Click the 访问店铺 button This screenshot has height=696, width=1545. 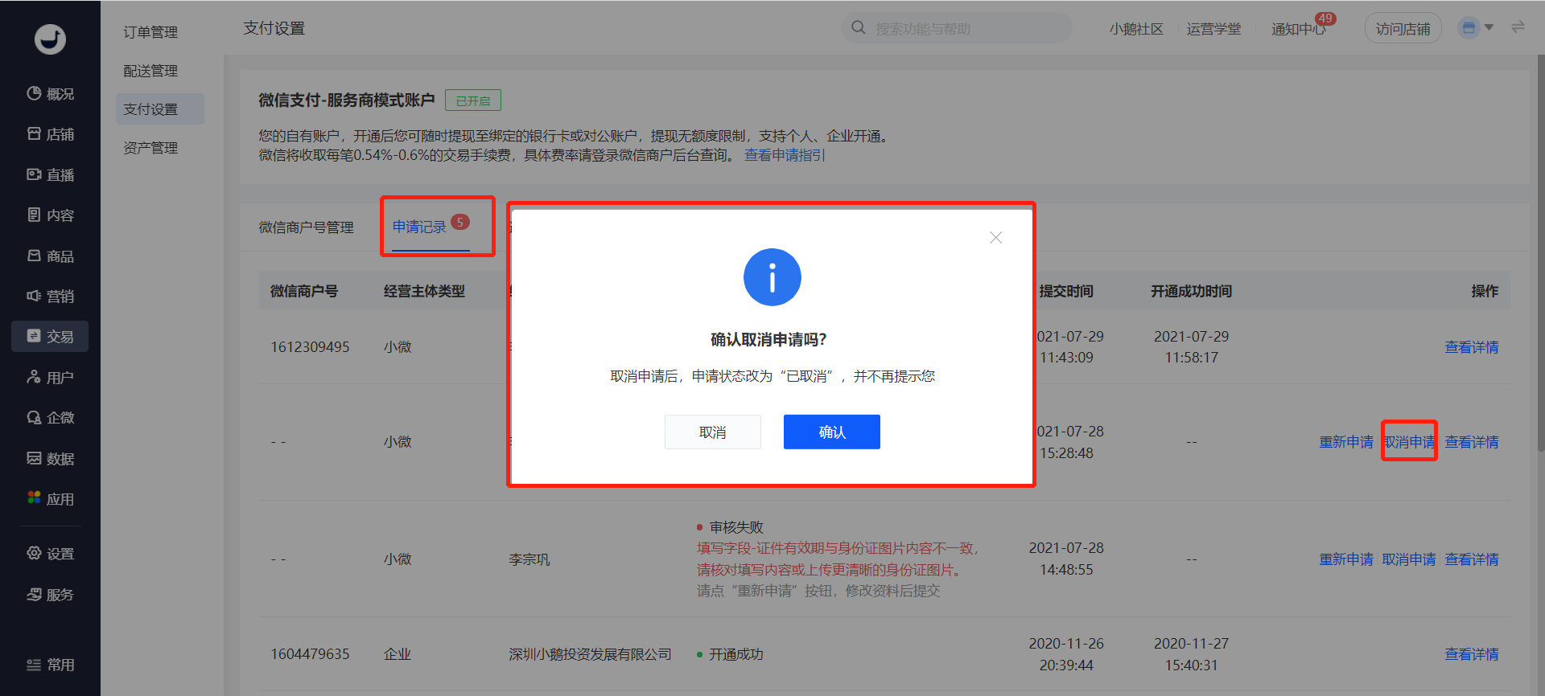[x=1403, y=29]
